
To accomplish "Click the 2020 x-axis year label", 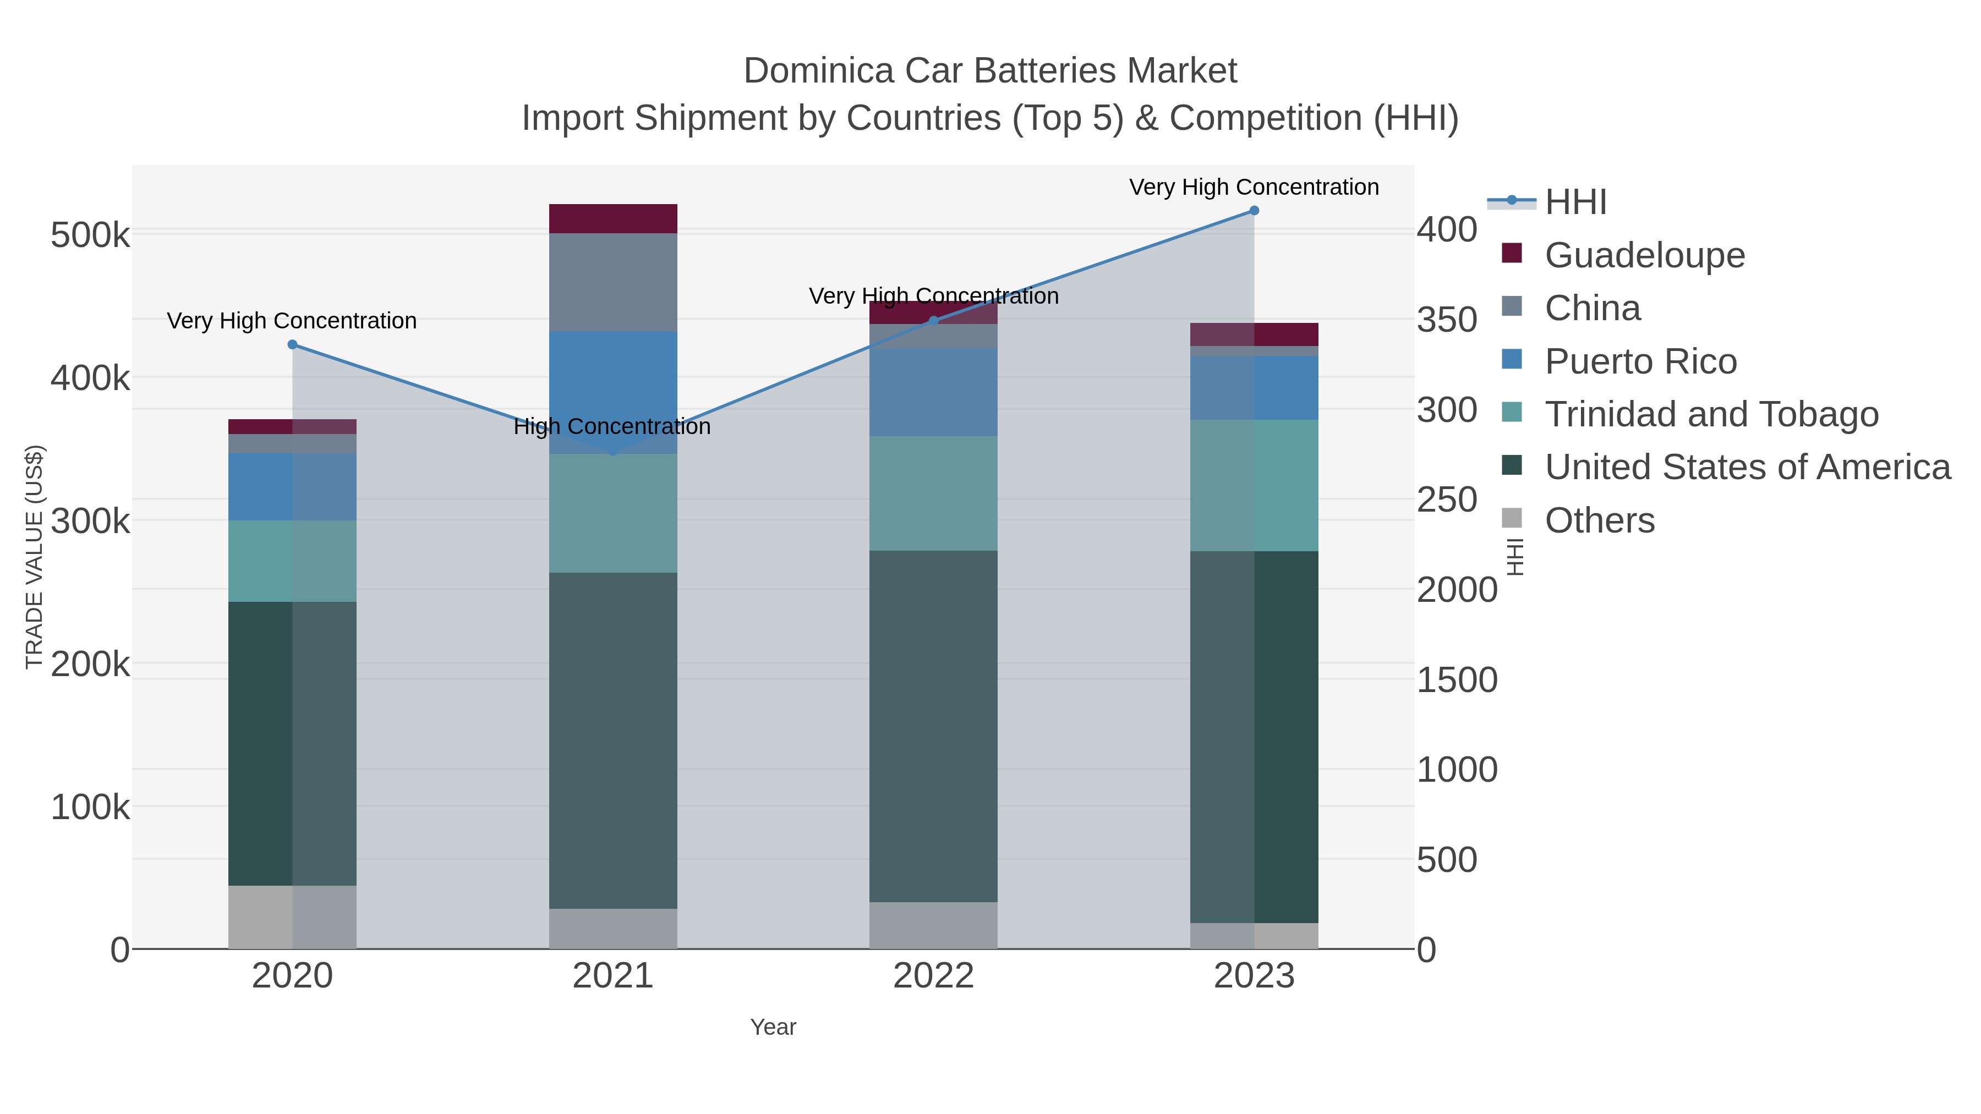I will point(292,976).
